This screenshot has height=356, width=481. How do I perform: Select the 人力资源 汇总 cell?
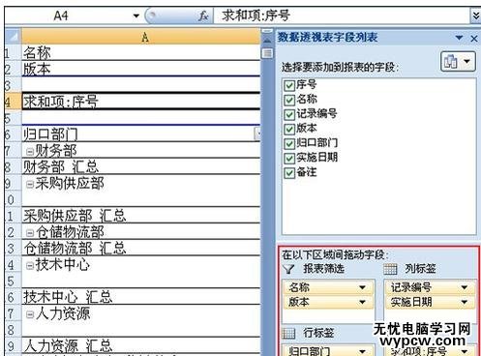(x=141, y=345)
